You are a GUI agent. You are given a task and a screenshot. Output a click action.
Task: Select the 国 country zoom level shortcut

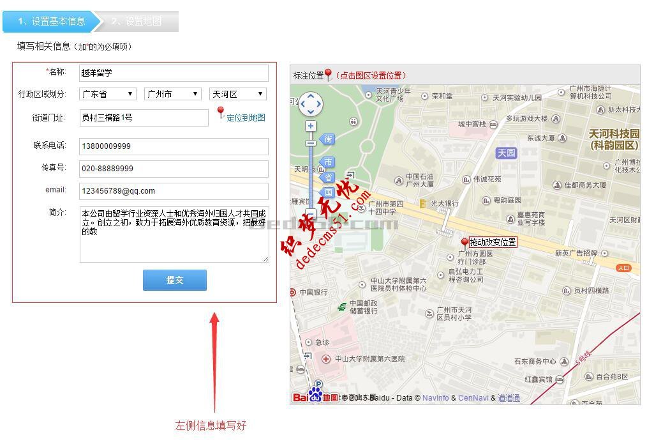click(328, 190)
